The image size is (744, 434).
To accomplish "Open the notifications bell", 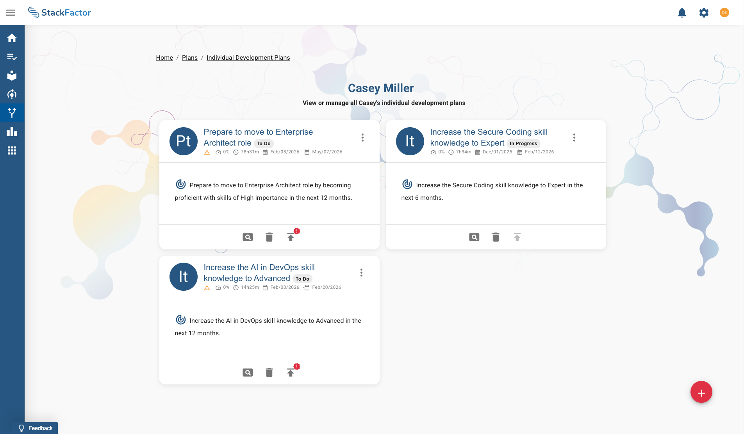I will point(682,12).
